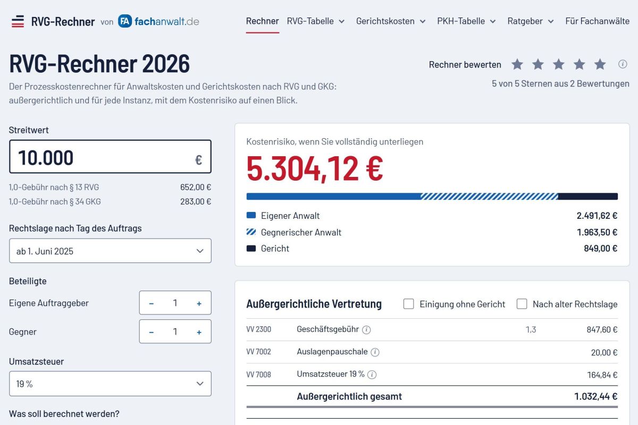Click the Gericht amount 849,00 €
Viewport: 638px width, 425px height.
click(x=601, y=249)
